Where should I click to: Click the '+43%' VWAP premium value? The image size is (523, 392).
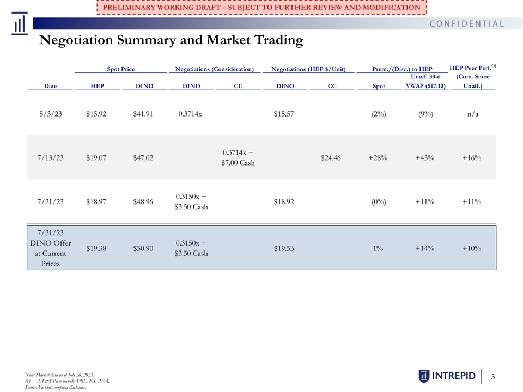[425, 158]
